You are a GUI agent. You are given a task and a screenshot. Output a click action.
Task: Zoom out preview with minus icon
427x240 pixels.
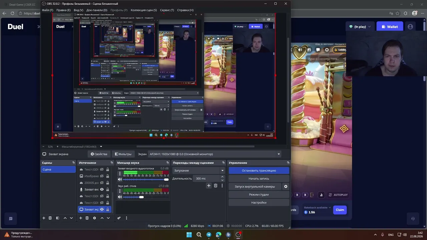coord(43,147)
